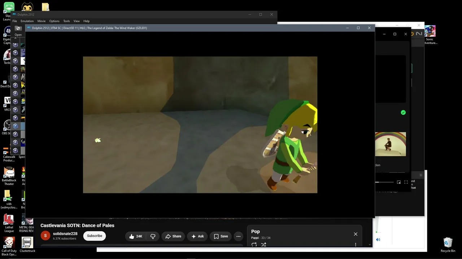This screenshot has width=462, height=259.
Task: Open the Metal Gear Rising desktop shortcut
Action: (x=27, y=223)
